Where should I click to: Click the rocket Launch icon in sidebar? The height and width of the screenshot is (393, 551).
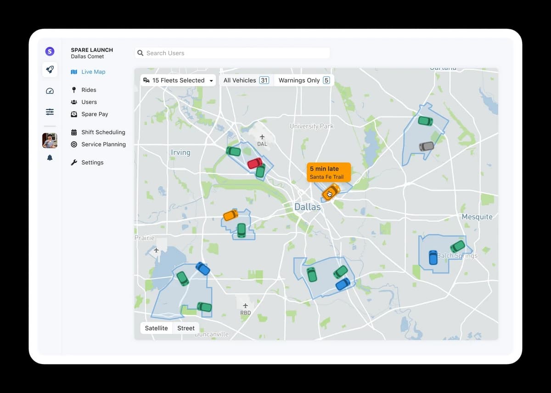point(50,69)
